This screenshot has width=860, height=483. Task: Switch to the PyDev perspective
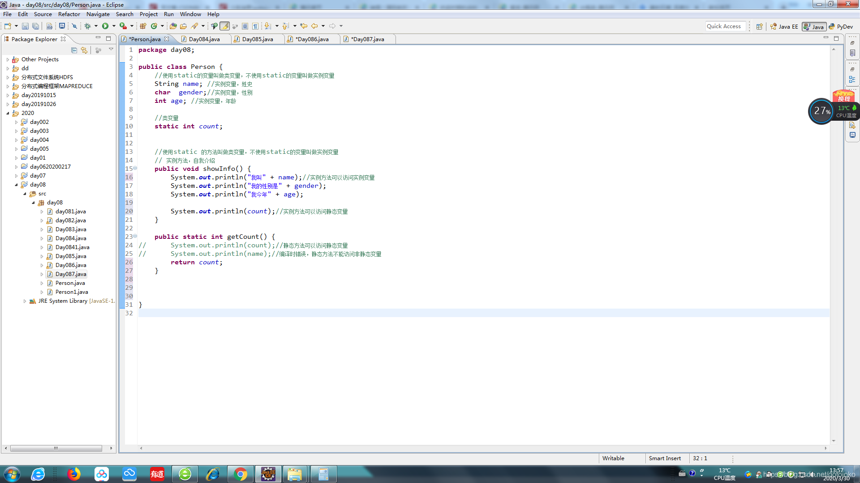point(841,26)
